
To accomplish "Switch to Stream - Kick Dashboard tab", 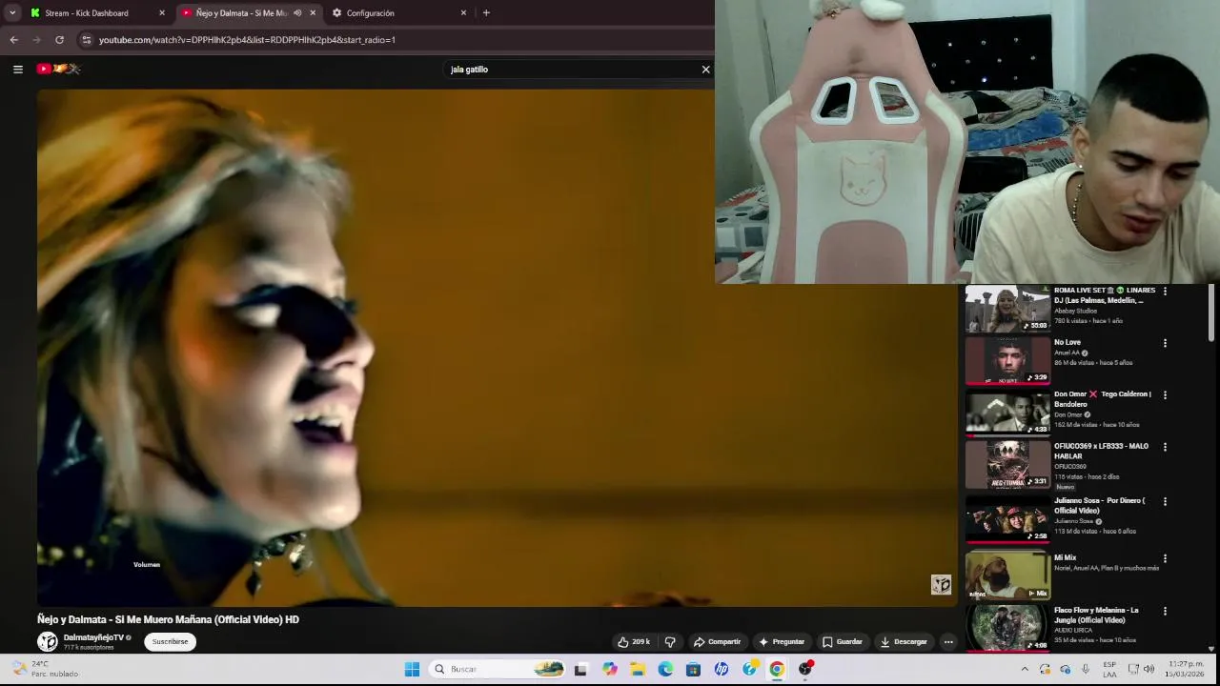I will pyautogui.click(x=87, y=13).
